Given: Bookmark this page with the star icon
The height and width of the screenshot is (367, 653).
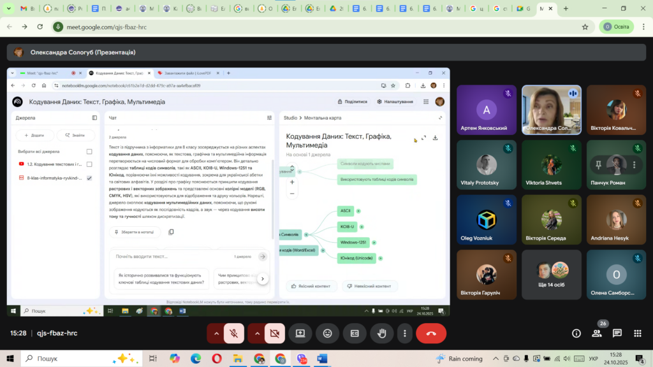Looking at the screenshot, I should pyautogui.click(x=585, y=27).
